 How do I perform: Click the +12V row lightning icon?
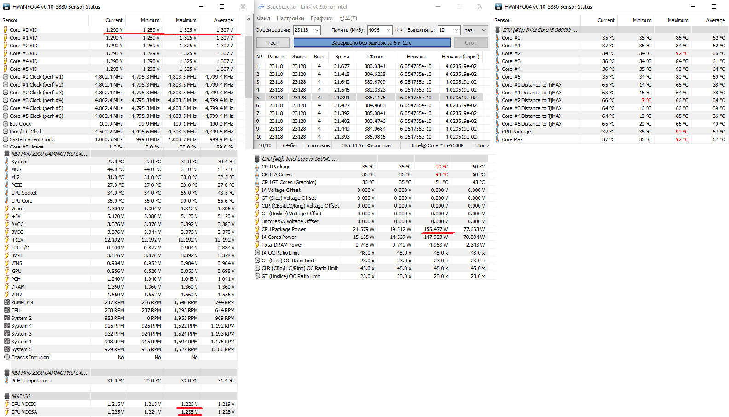click(6, 240)
